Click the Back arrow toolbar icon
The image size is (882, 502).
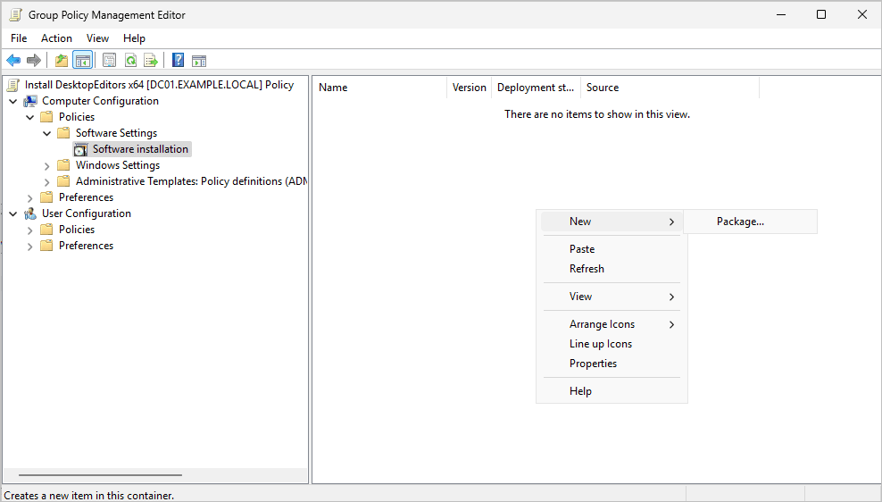pyautogui.click(x=13, y=60)
